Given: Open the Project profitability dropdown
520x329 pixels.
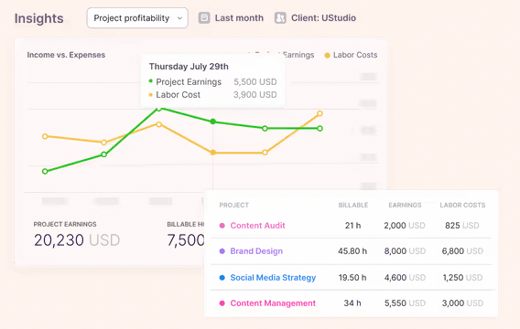Looking at the screenshot, I should tap(137, 18).
